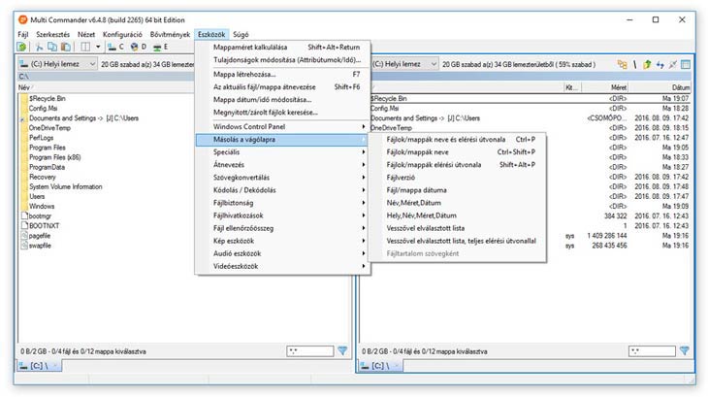Select the Program Files folder in left panel
Viewport: 708px width, 397px height.
pyautogui.click(x=48, y=148)
